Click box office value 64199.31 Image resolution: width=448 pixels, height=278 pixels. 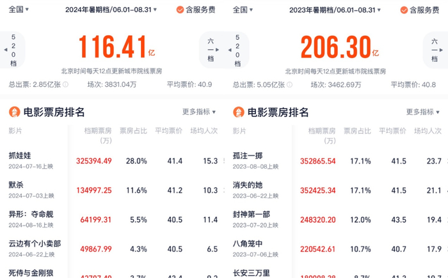click(96, 220)
